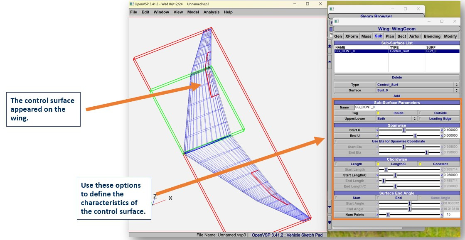Click the move-down single arrow button

[x=330, y=206]
